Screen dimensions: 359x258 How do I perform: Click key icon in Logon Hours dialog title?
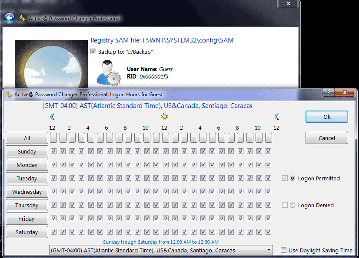pos(8,95)
